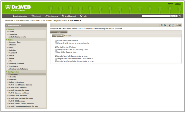Check Change SpIDer Guard for Linux configuration
Image resolution: width=186 pixels, height=113 pixels.
tap(56, 50)
